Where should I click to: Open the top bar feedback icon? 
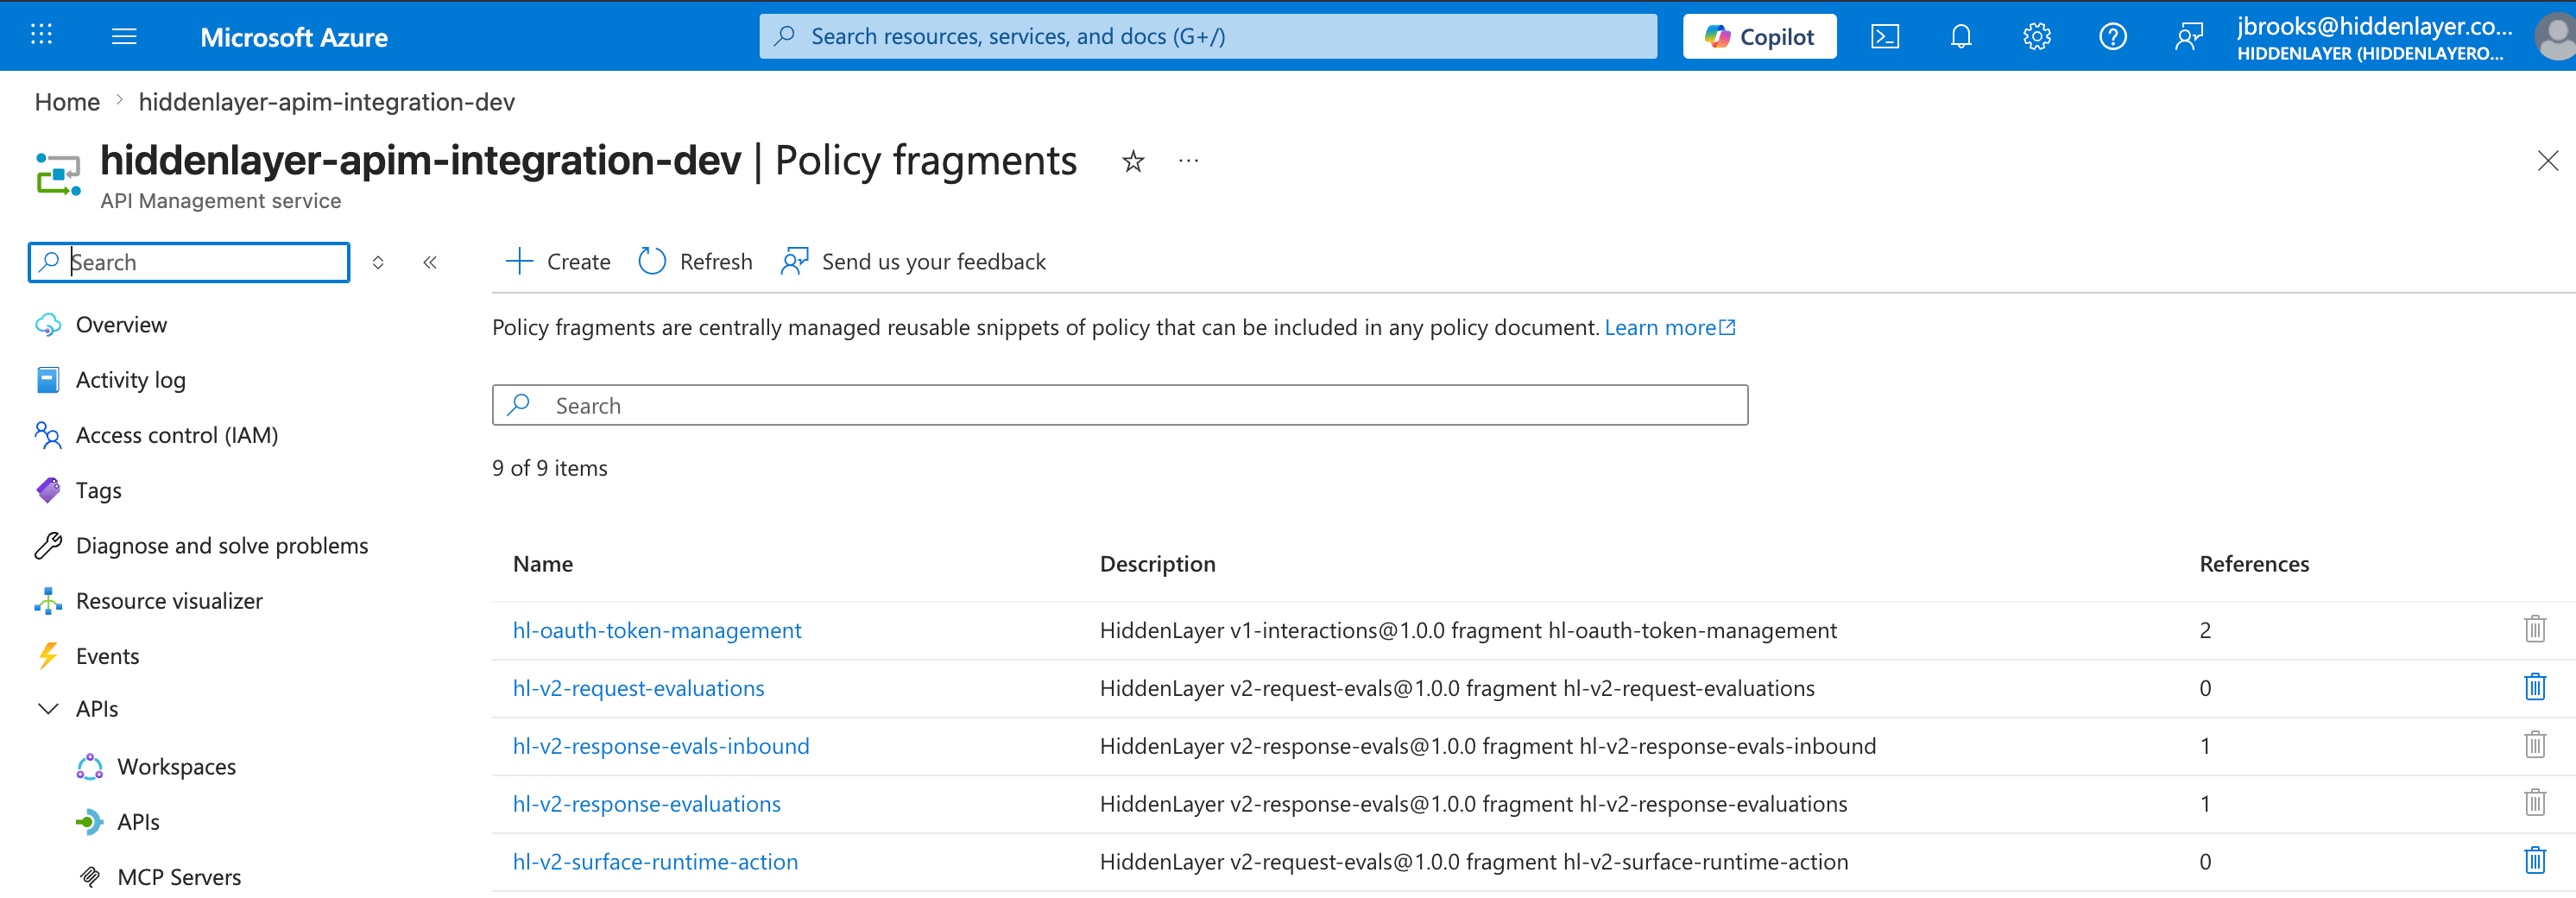click(x=2188, y=36)
